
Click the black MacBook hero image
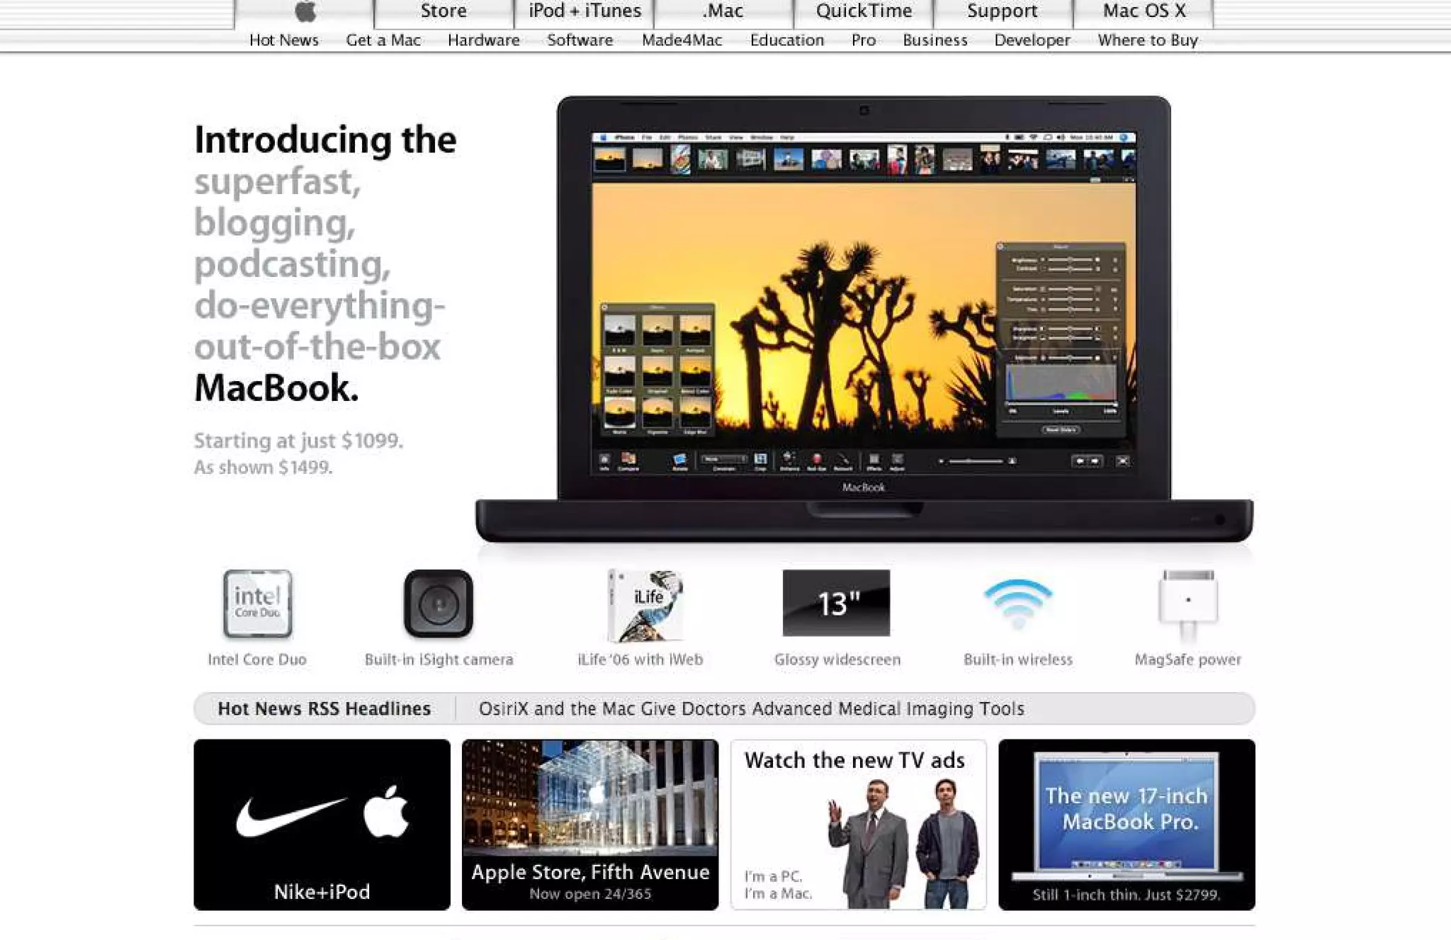(864, 319)
